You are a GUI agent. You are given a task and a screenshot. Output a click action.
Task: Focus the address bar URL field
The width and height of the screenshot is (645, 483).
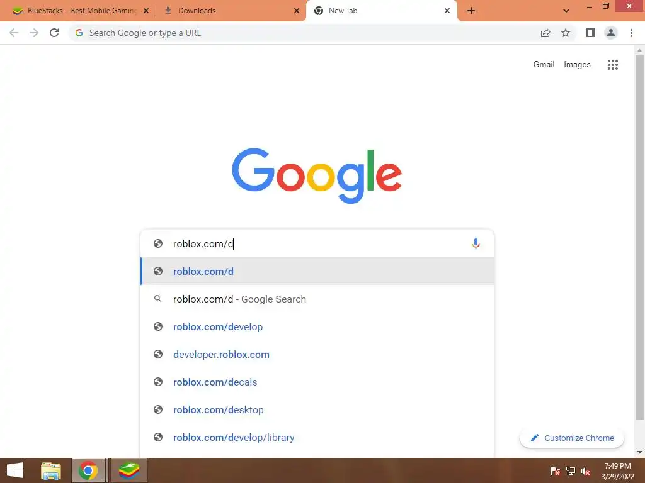(x=304, y=33)
